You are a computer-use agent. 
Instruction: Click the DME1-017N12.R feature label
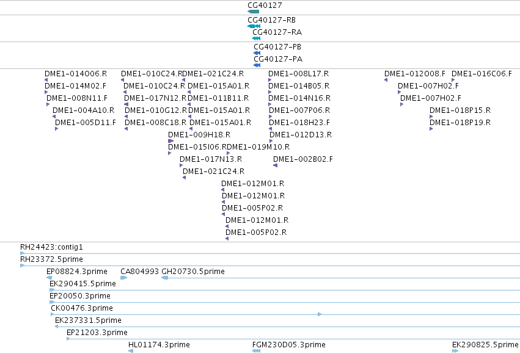156,98
